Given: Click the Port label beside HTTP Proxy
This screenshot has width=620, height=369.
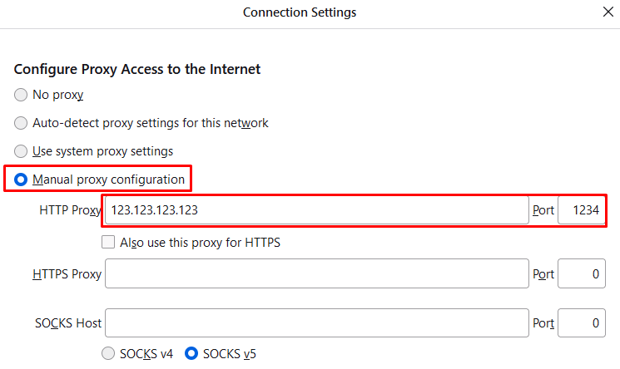Looking at the screenshot, I should point(543,211).
